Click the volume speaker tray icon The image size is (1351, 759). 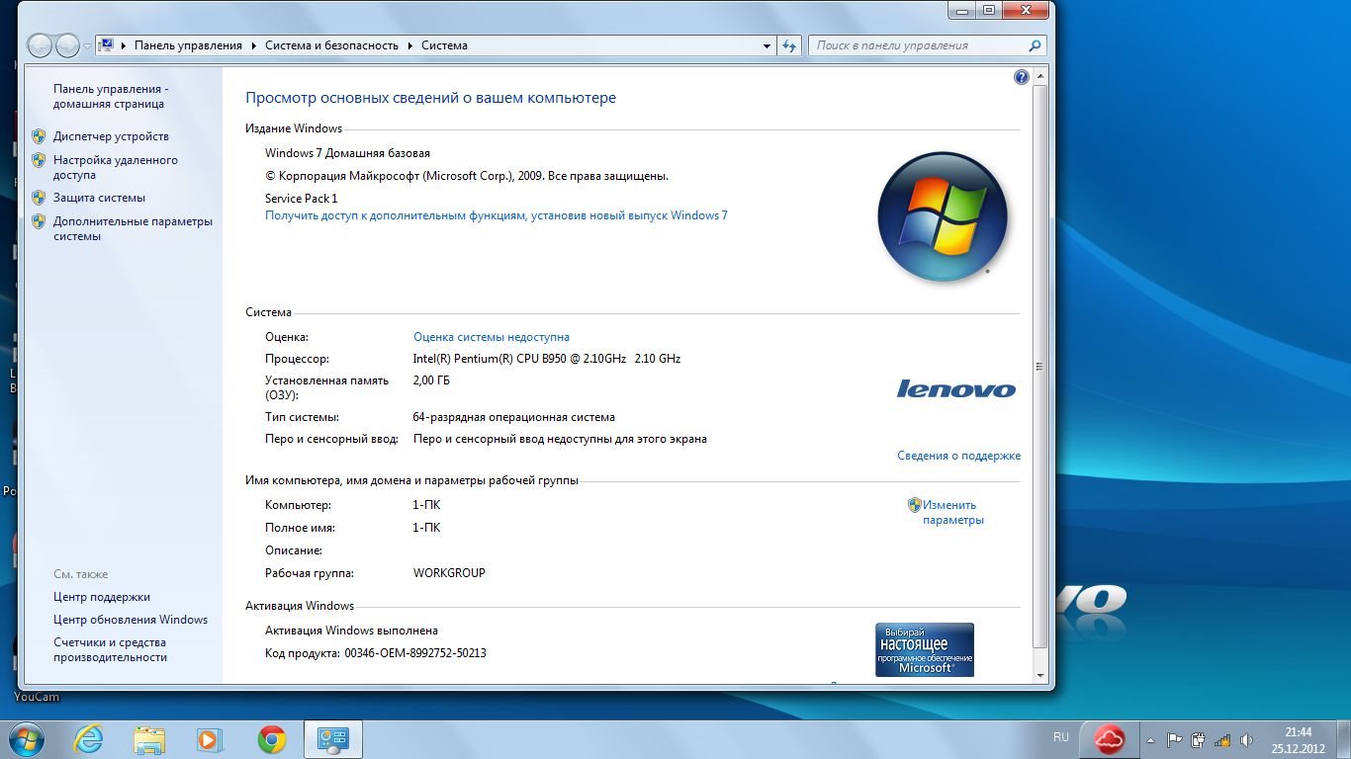pyautogui.click(x=1246, y=739)
